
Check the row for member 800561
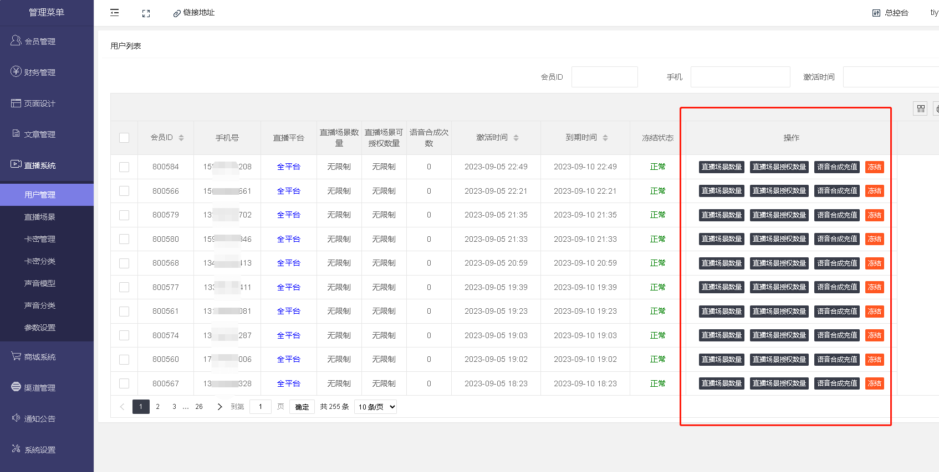click(124, 312)
